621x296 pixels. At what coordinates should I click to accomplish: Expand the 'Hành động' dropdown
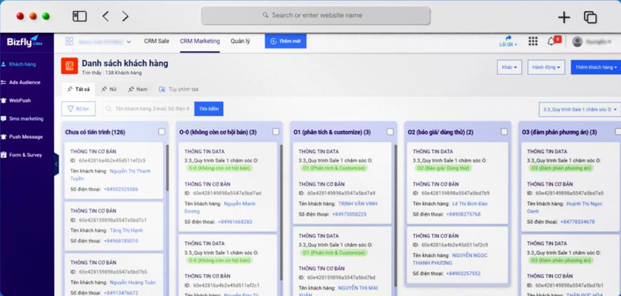[x=548, y=67]
